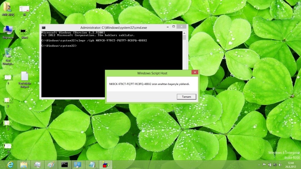Switch to Command Prompt taskbar button
Viewport: 301px width, 169px height.
pyautogui.click(x=64, y=165)
